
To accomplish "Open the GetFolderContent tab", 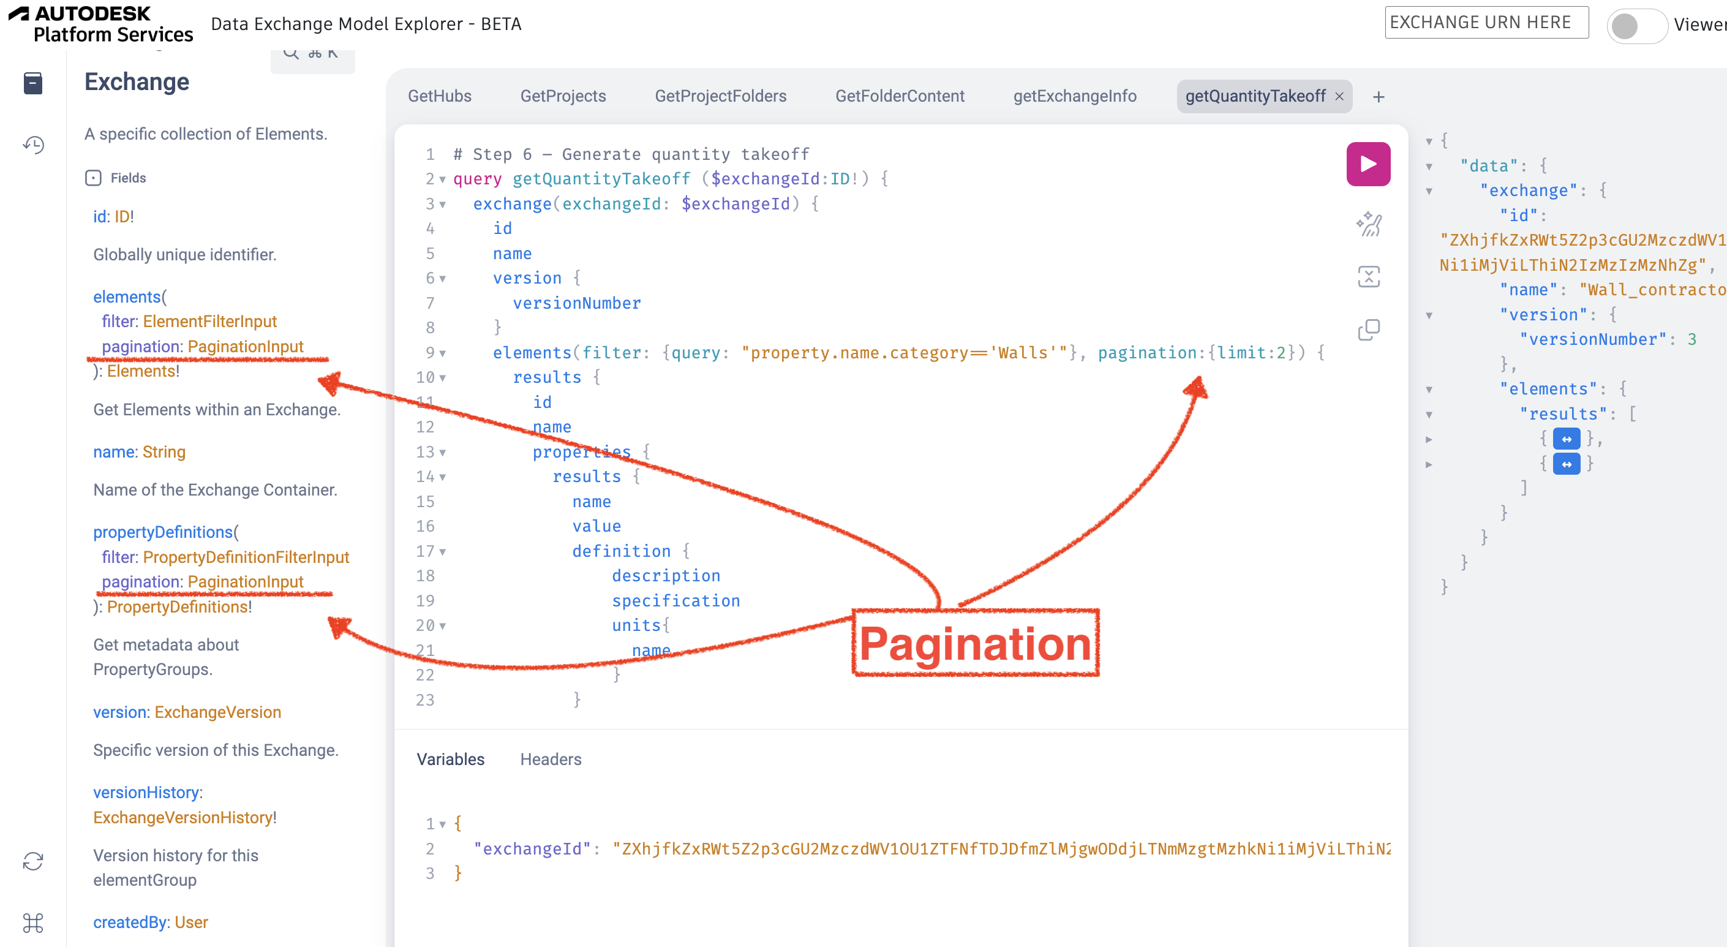I will click(x=900, y=96).
